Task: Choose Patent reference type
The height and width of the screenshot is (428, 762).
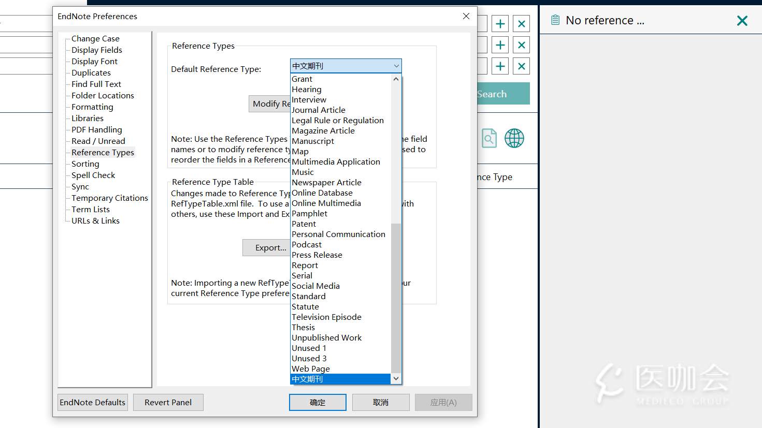Action: (340, 224)
